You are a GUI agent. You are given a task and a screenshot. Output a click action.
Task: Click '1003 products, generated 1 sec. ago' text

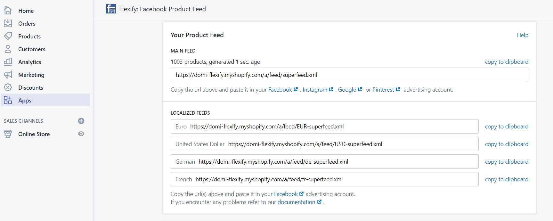216,62
